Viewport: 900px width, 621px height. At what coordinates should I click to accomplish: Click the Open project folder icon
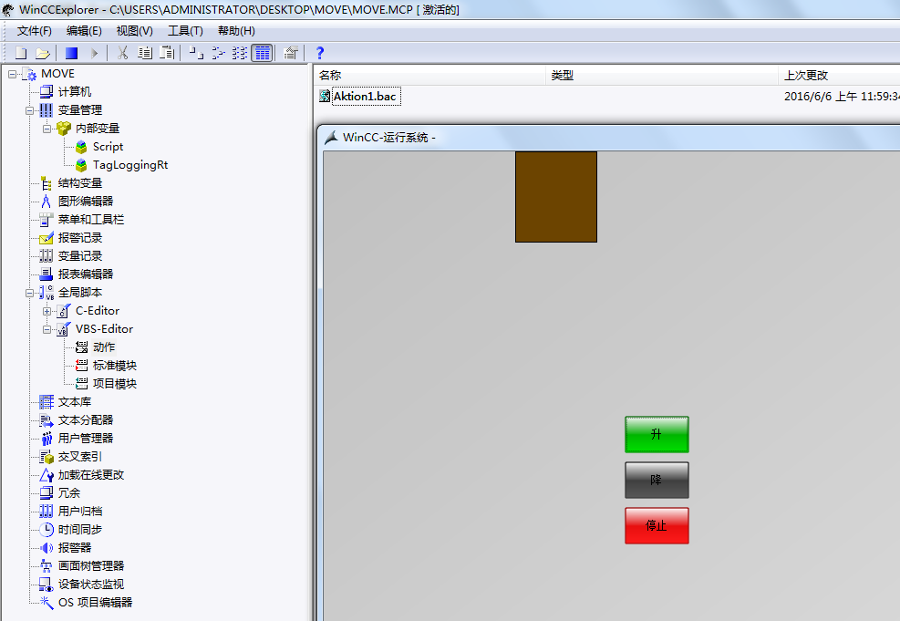pos(42,53)
